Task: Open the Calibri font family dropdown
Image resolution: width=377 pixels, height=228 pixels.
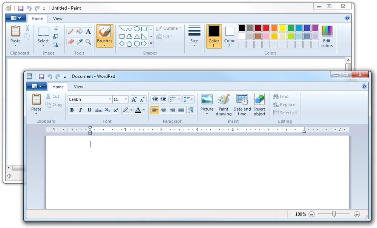Action: [110, 99]
